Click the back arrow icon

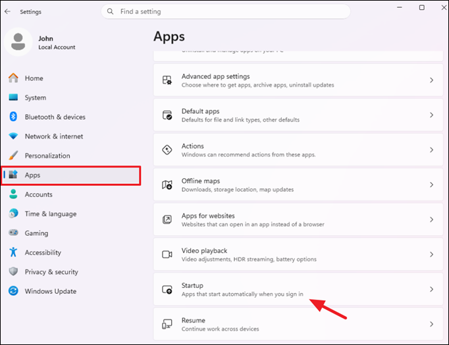click(7, 11)
